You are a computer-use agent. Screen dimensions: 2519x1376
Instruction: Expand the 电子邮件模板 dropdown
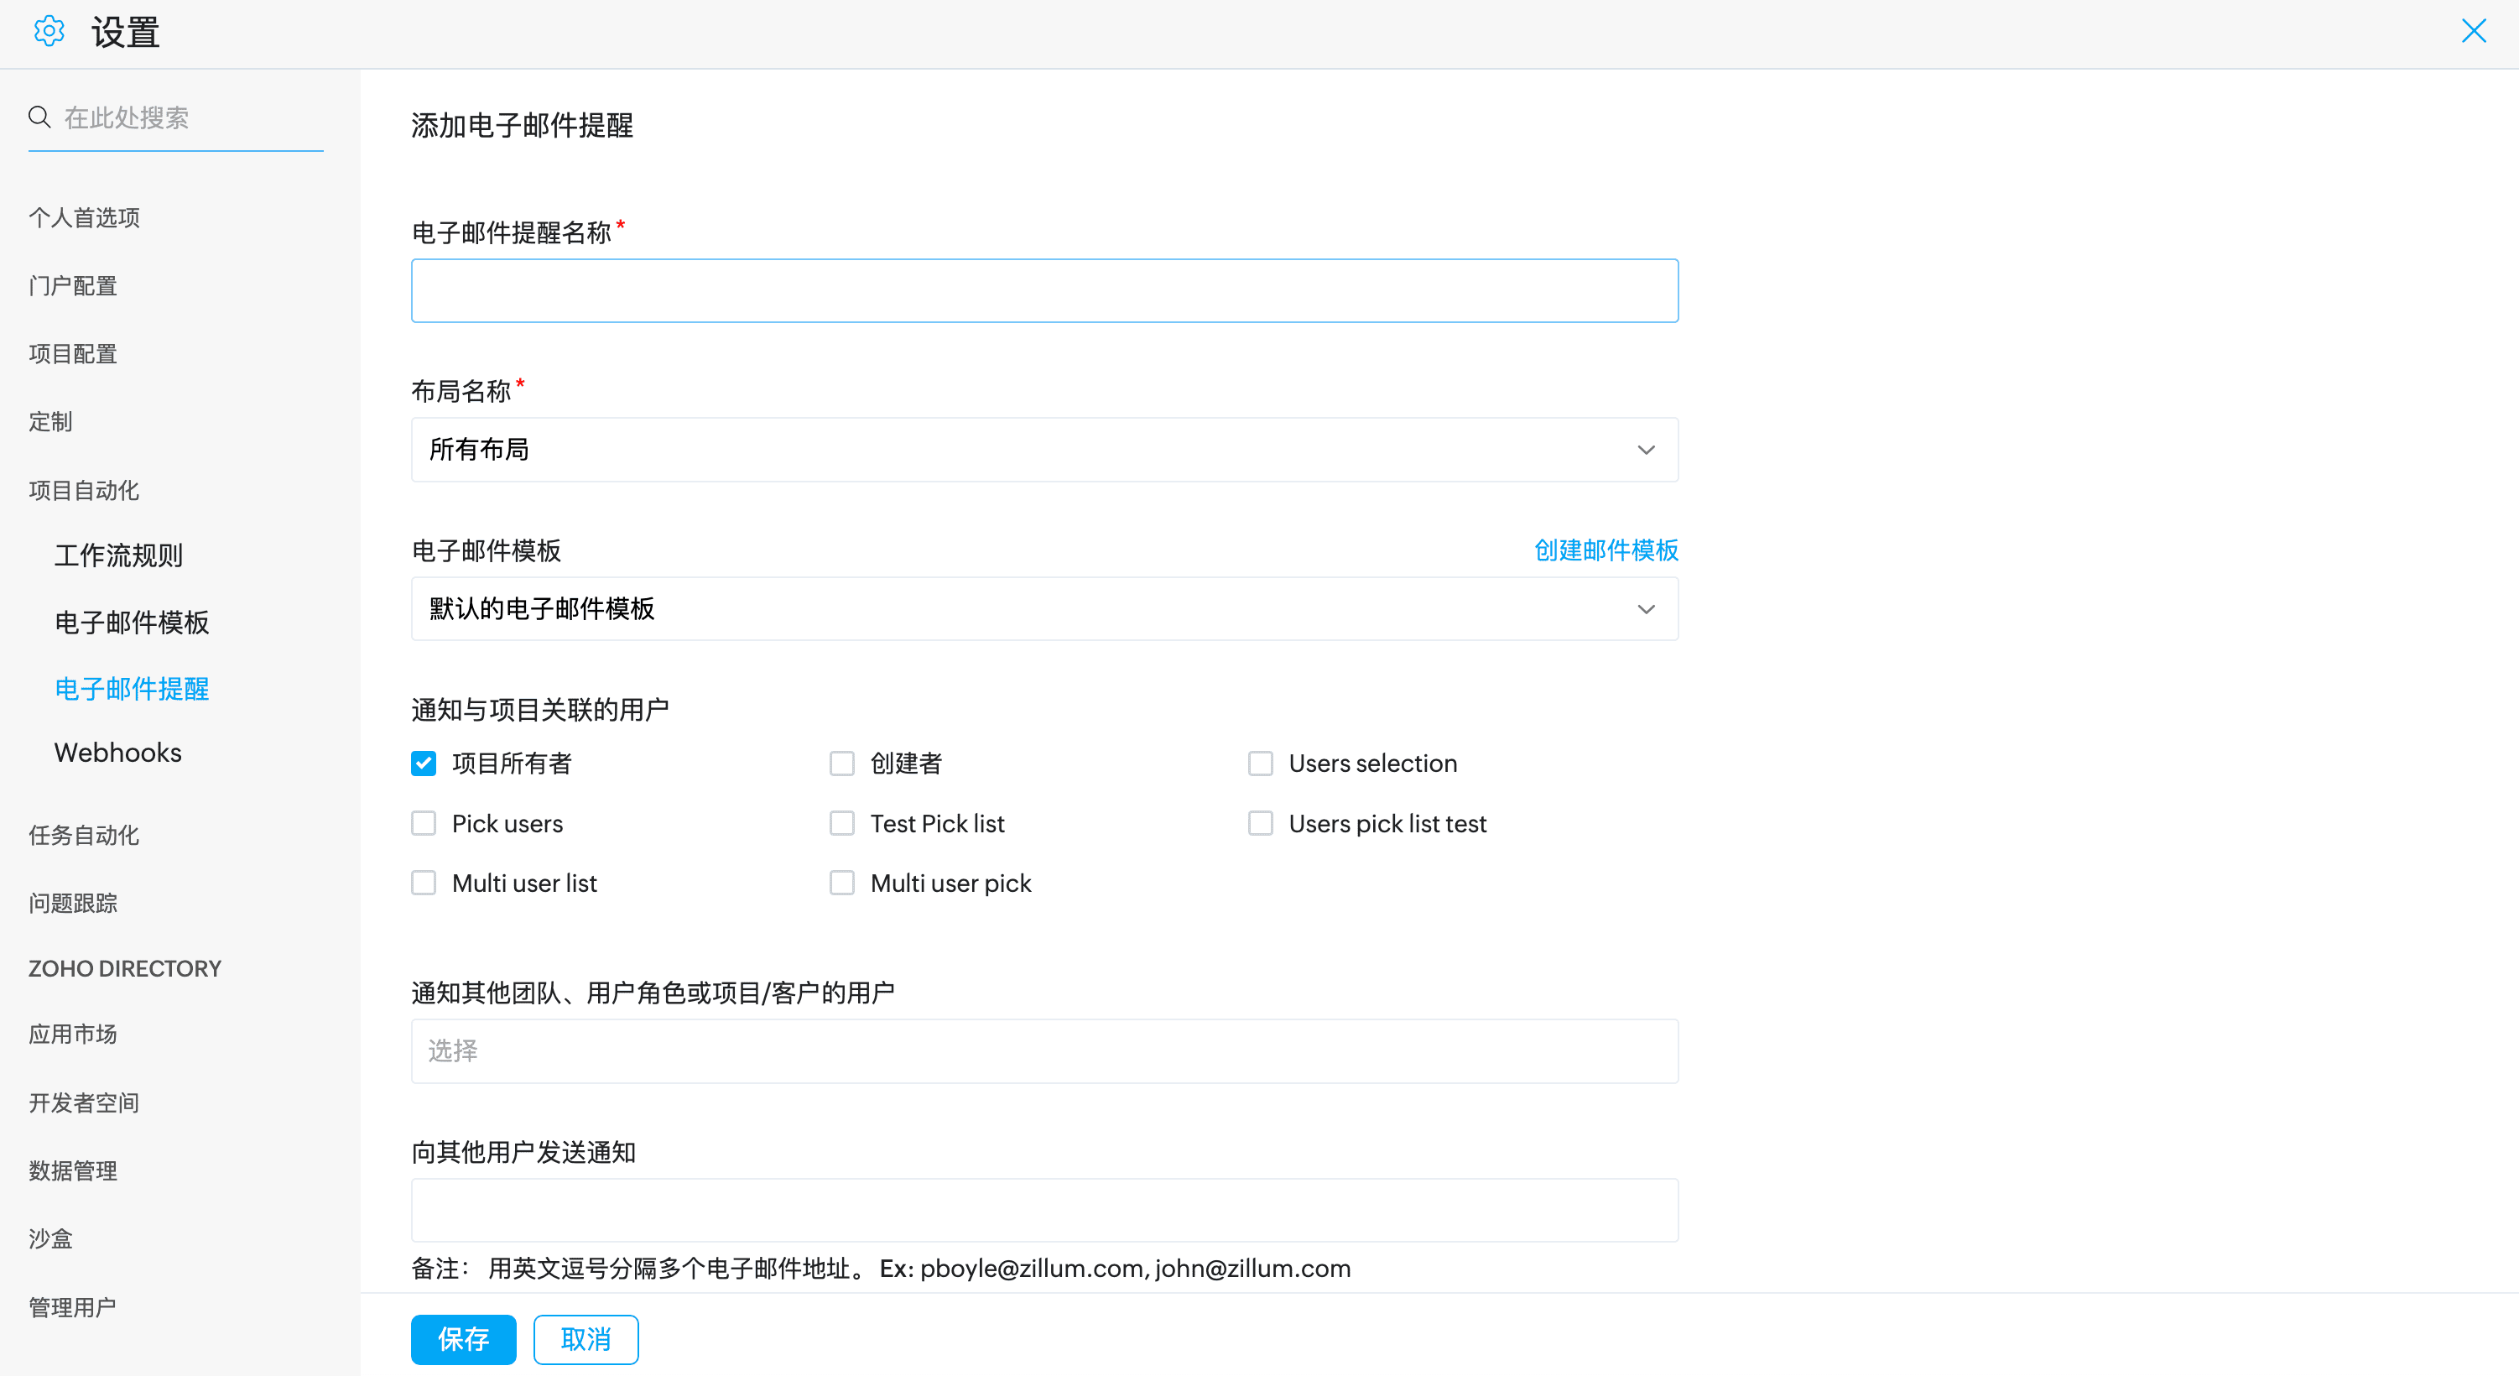(x=1044, y=609)
